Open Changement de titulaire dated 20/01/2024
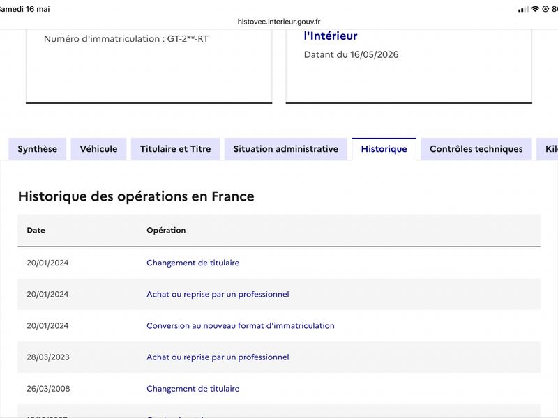558x418 pixels. pos(193,263)
